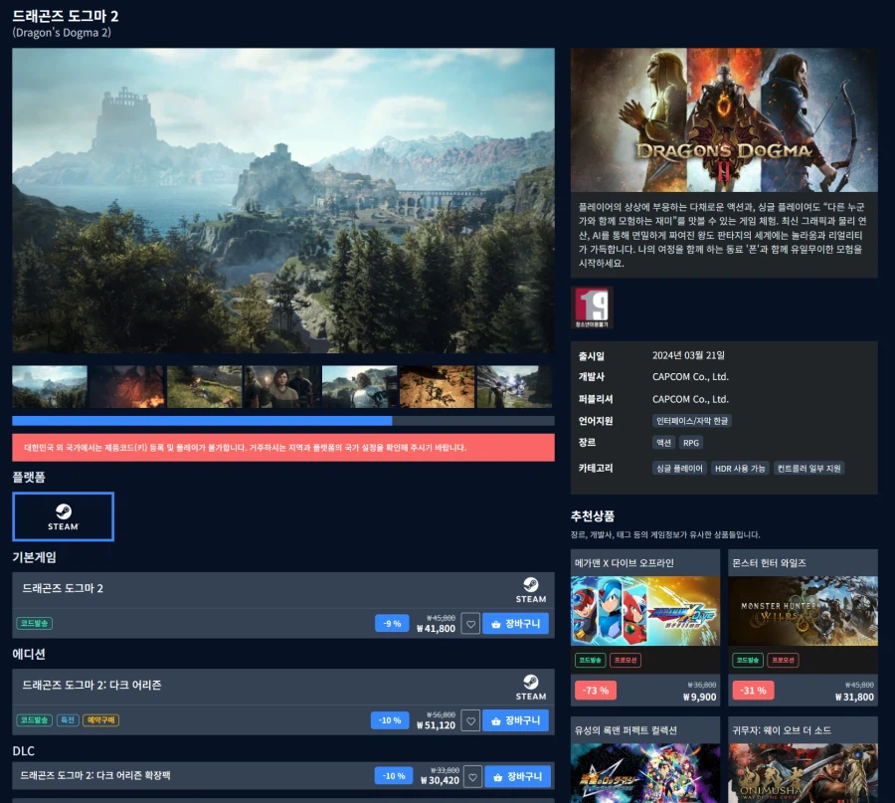The height and width of the screenshot is (803, 895).
Task: Click wishlist heart for 다크 어리즌 edition
Action: pos(470,721)
